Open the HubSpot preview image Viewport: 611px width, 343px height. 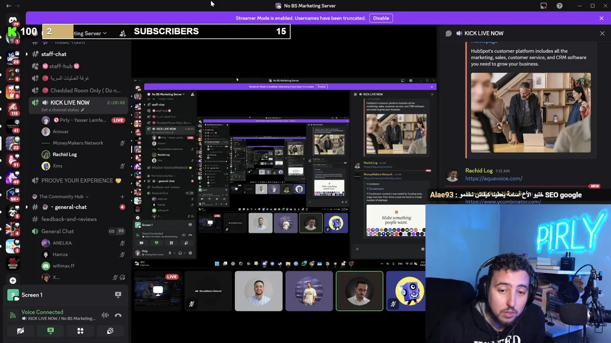pyautogui.click(x=531, y=113)
